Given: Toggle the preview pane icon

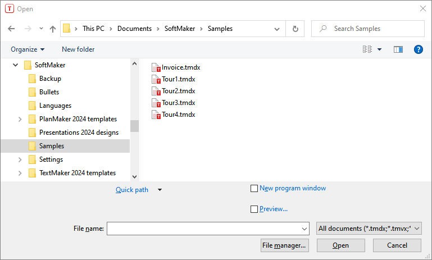Looking at the screenshot, I should 398,49.
